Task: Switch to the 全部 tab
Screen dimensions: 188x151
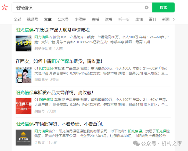Action: (17, 19)
